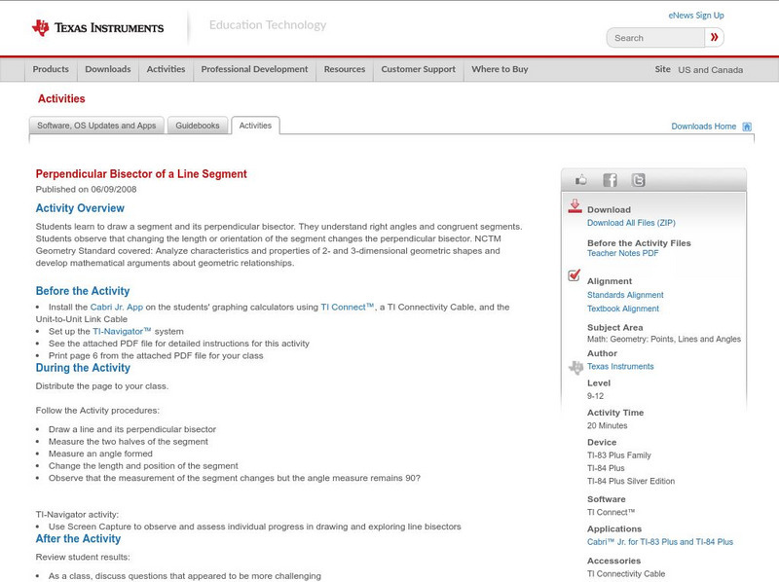Click the Alignment checkmark icon
The width and height of the screenshot is (779, 582).
(575, 275)
